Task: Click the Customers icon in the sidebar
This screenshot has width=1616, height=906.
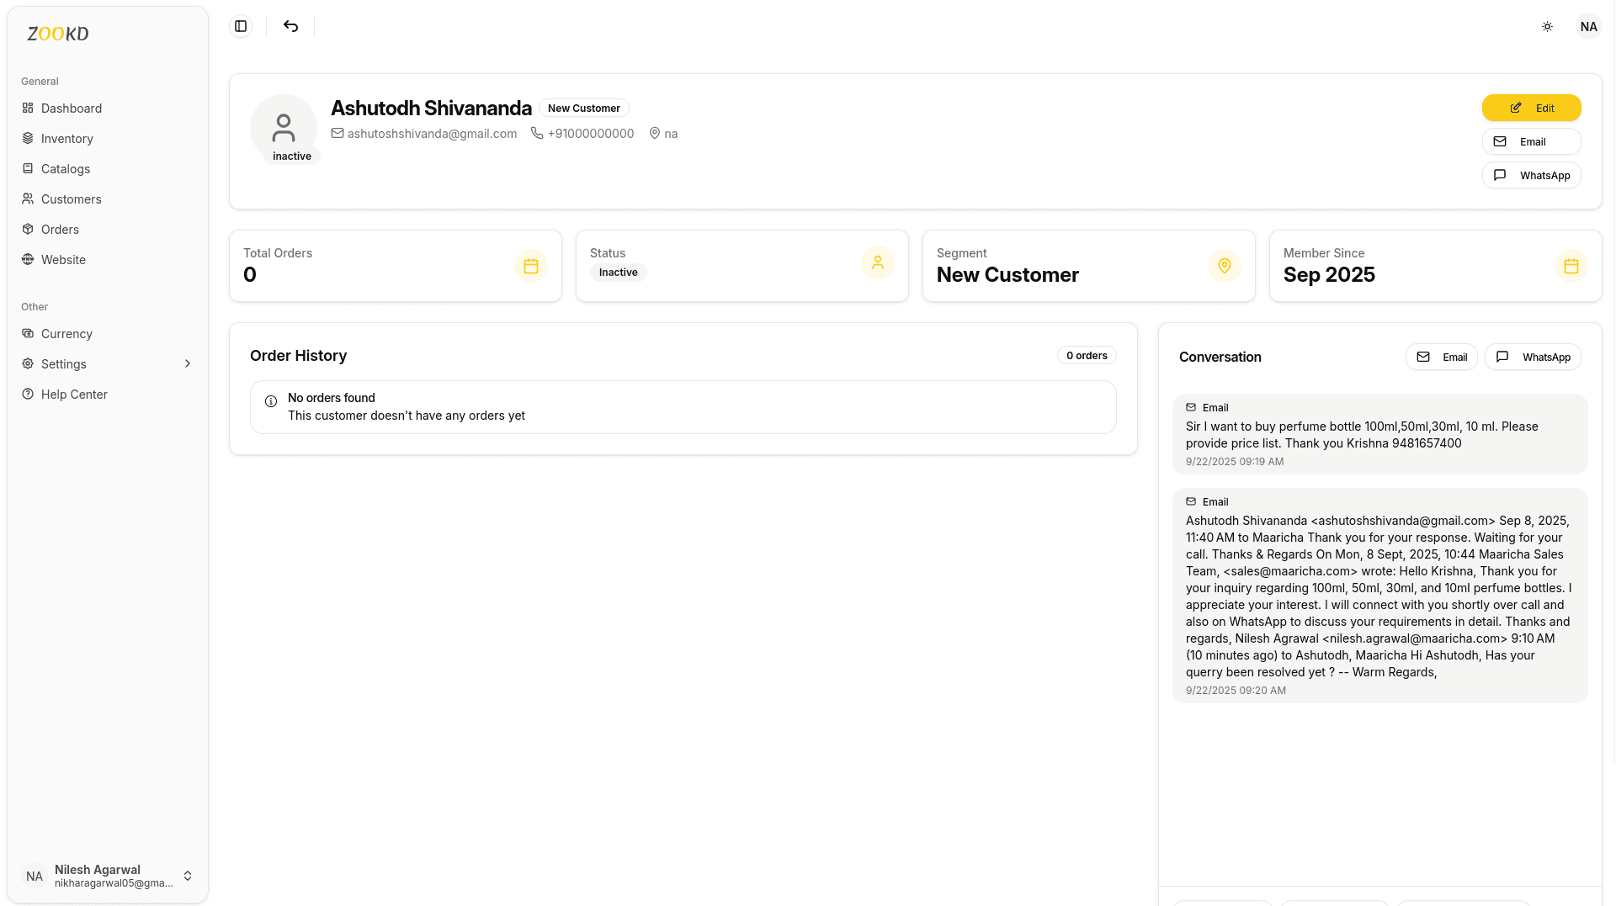Action: pyautogui.click(x=29, y=199)
